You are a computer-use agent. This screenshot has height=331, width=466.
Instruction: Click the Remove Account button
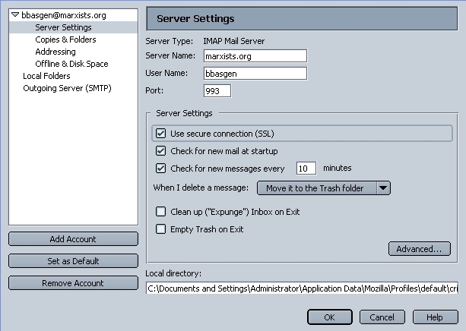[x=73, y=283]
